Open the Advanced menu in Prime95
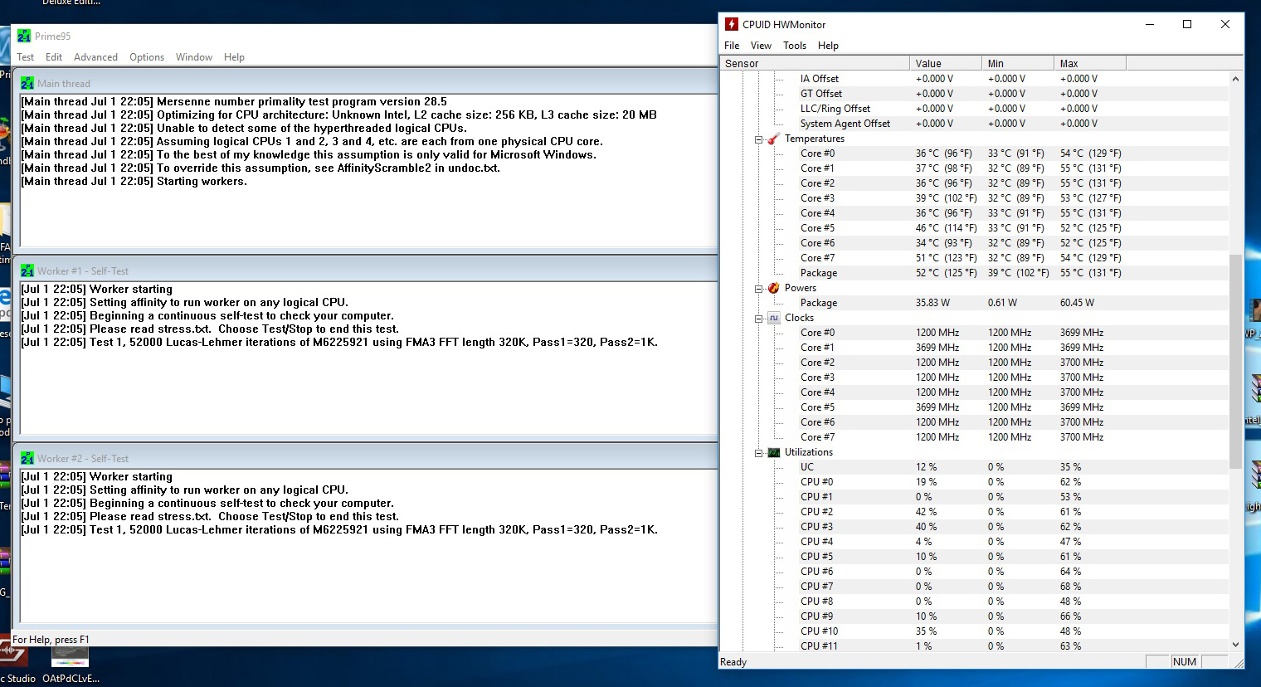 coord(95,57)
